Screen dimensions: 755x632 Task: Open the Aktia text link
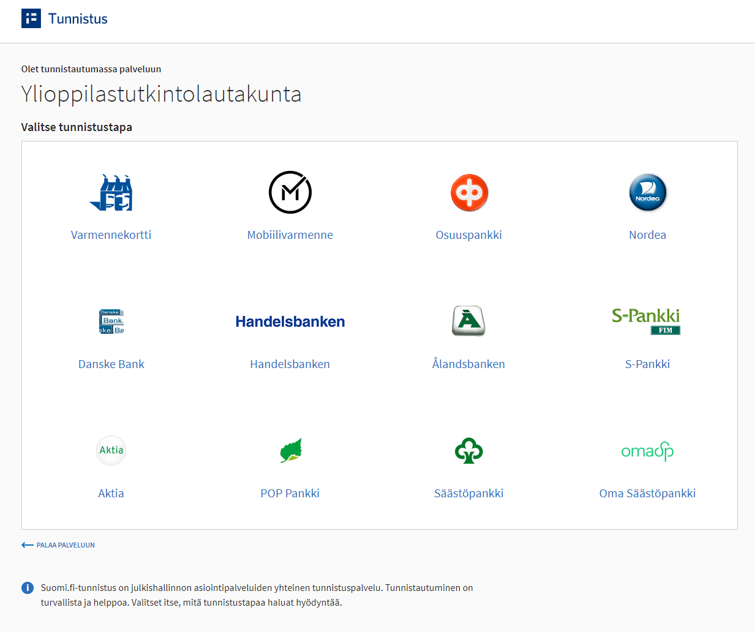[x=111, y=494]
